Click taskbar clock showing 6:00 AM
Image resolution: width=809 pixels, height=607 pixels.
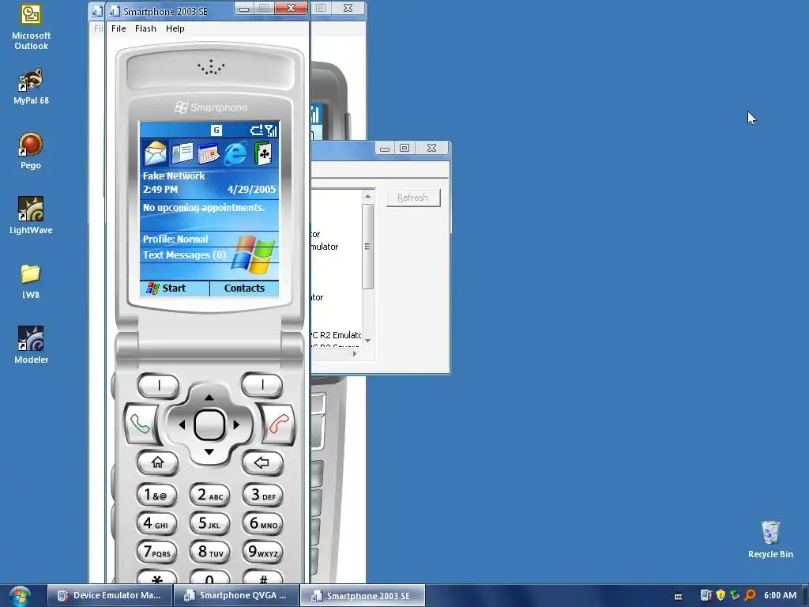pyautogui.click(x=780, y=595)
